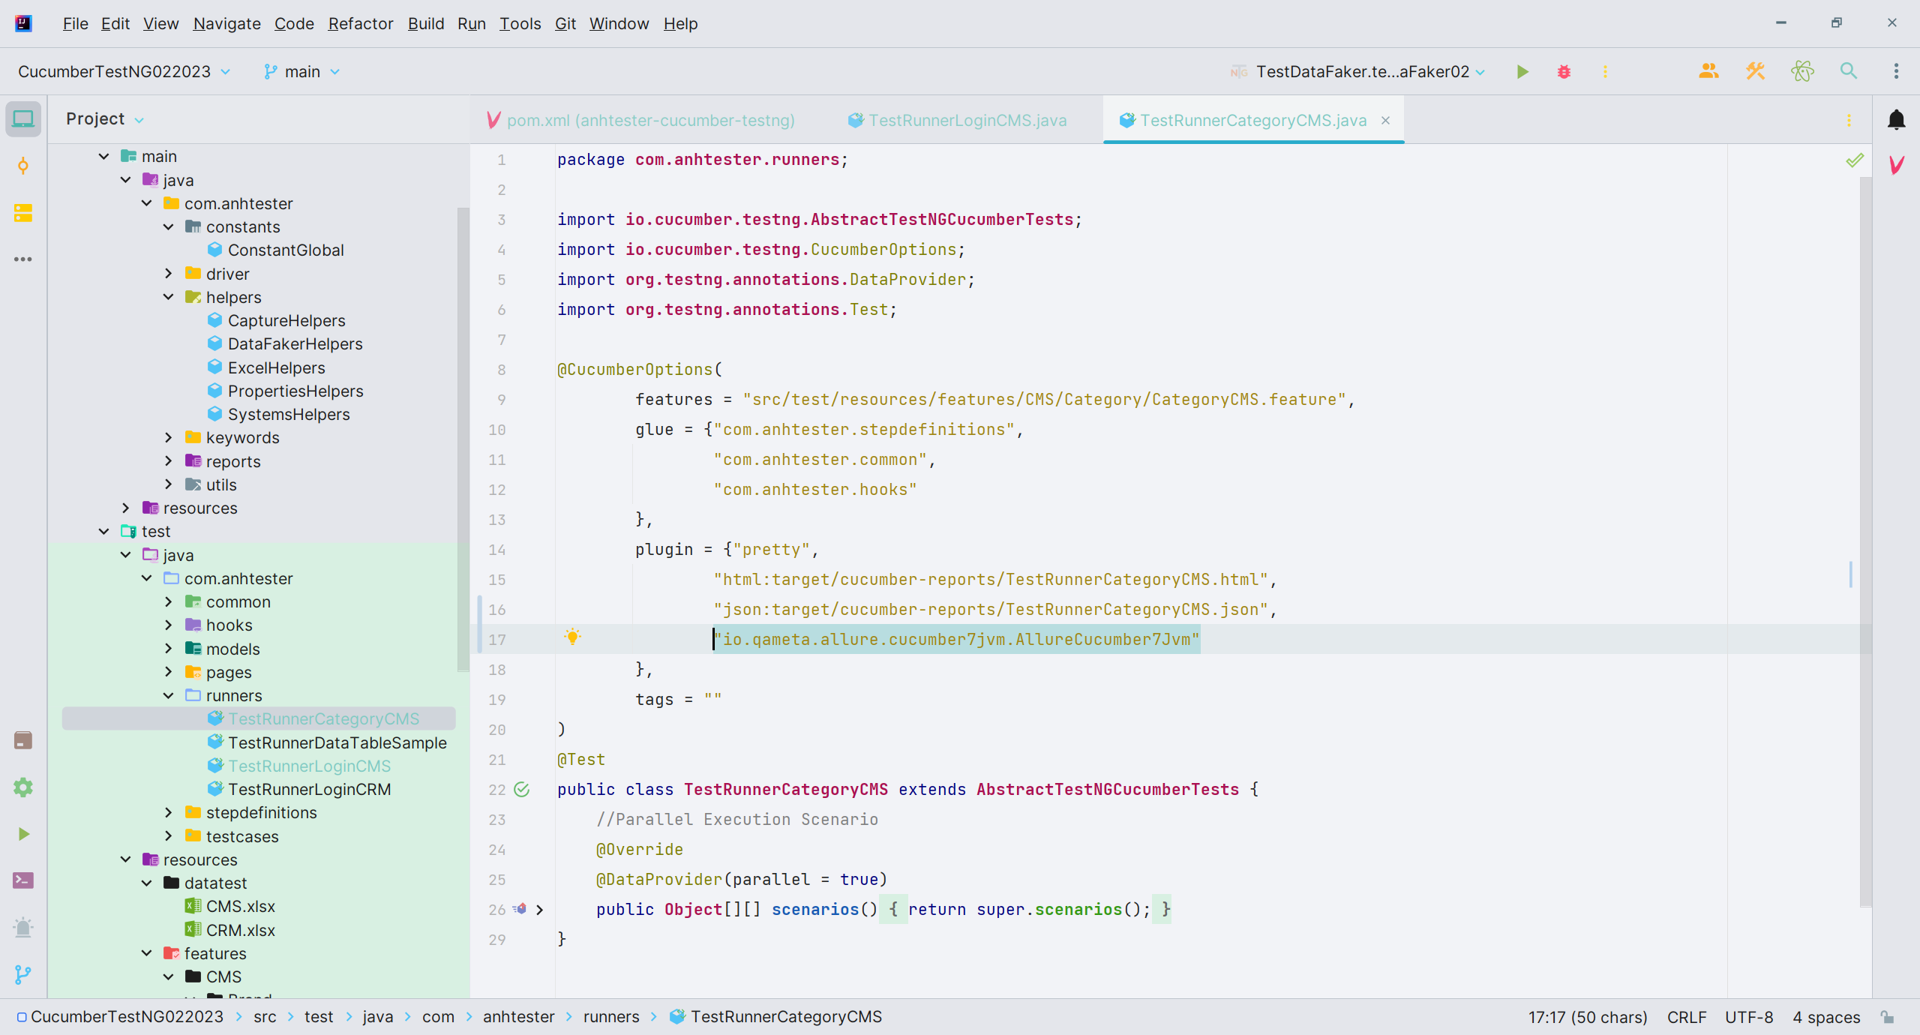The height and width of the screenshot is (1035, 1920).
Task: Expand the driver folder
Action: click(x=168, y=274)
